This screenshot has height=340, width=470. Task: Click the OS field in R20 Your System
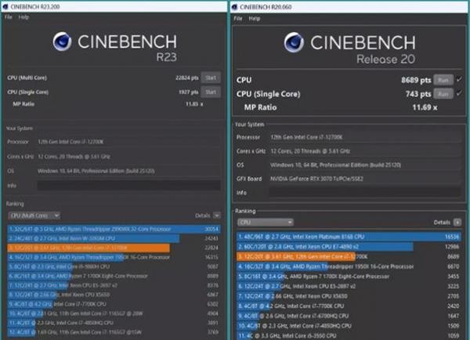click(x=365, y=165)
